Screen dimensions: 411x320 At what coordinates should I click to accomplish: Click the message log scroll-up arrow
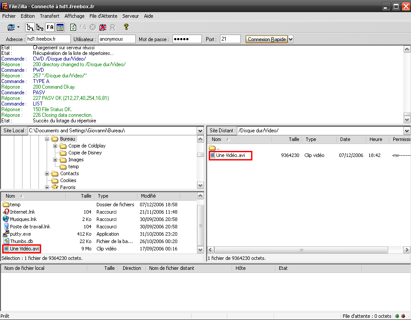coord(407,49)
